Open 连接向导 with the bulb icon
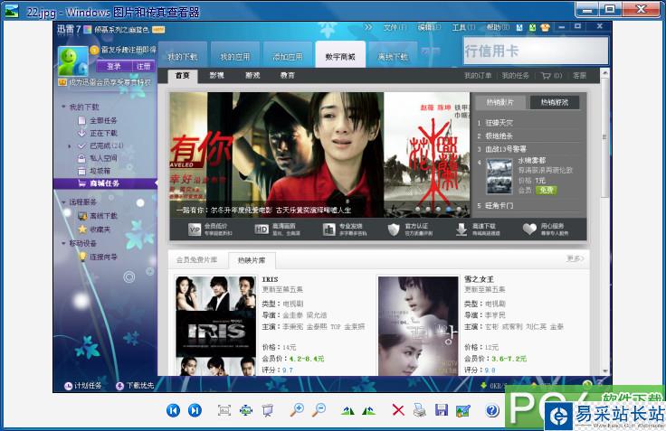 pyautogui.click(x=98, y=257)
